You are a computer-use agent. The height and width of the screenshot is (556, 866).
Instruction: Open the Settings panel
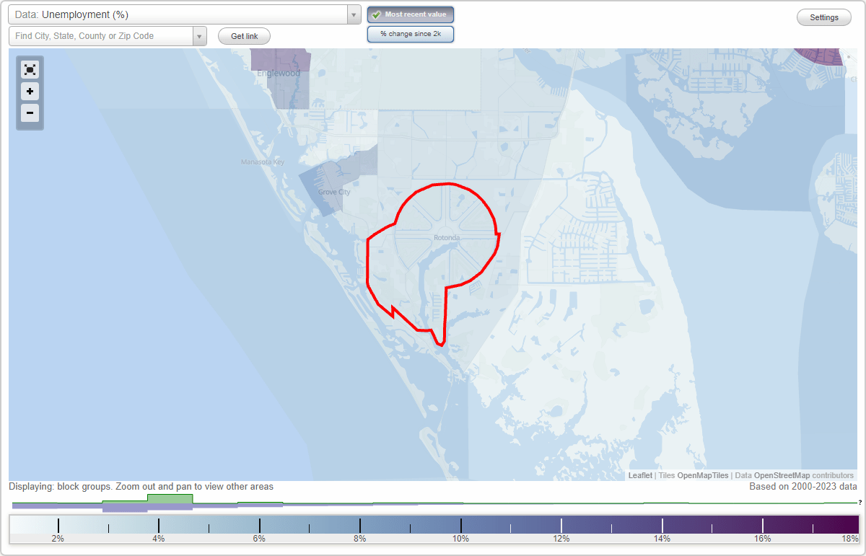point(823,17)
